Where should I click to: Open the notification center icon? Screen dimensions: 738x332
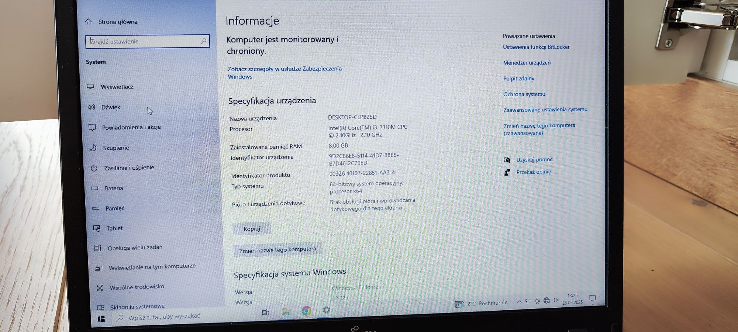click(592, 298)
